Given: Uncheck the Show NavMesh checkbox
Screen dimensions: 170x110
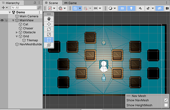Looking at the screenshot, I should [166, 100].
